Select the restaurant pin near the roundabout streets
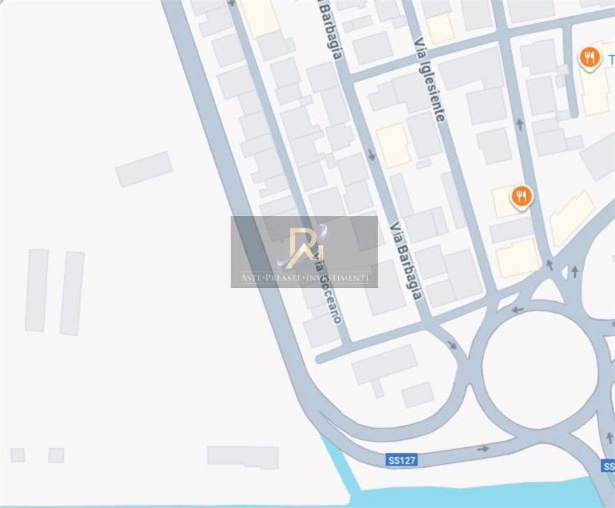 coord(521,196)
